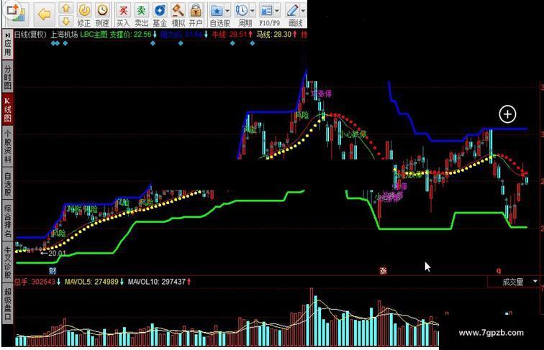Collapse the sidebar with arrow toggle icon
The height and width of the screenshot is (350, 544).
click(8, 35)
